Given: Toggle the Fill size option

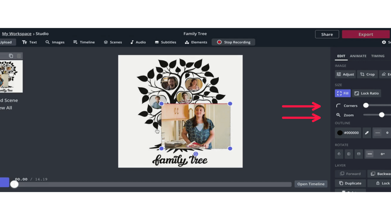Looking at the screenshot, I should pos(343,93).
